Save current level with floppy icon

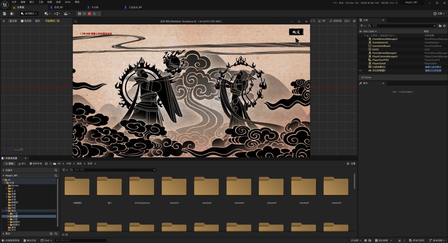[5, 13]
